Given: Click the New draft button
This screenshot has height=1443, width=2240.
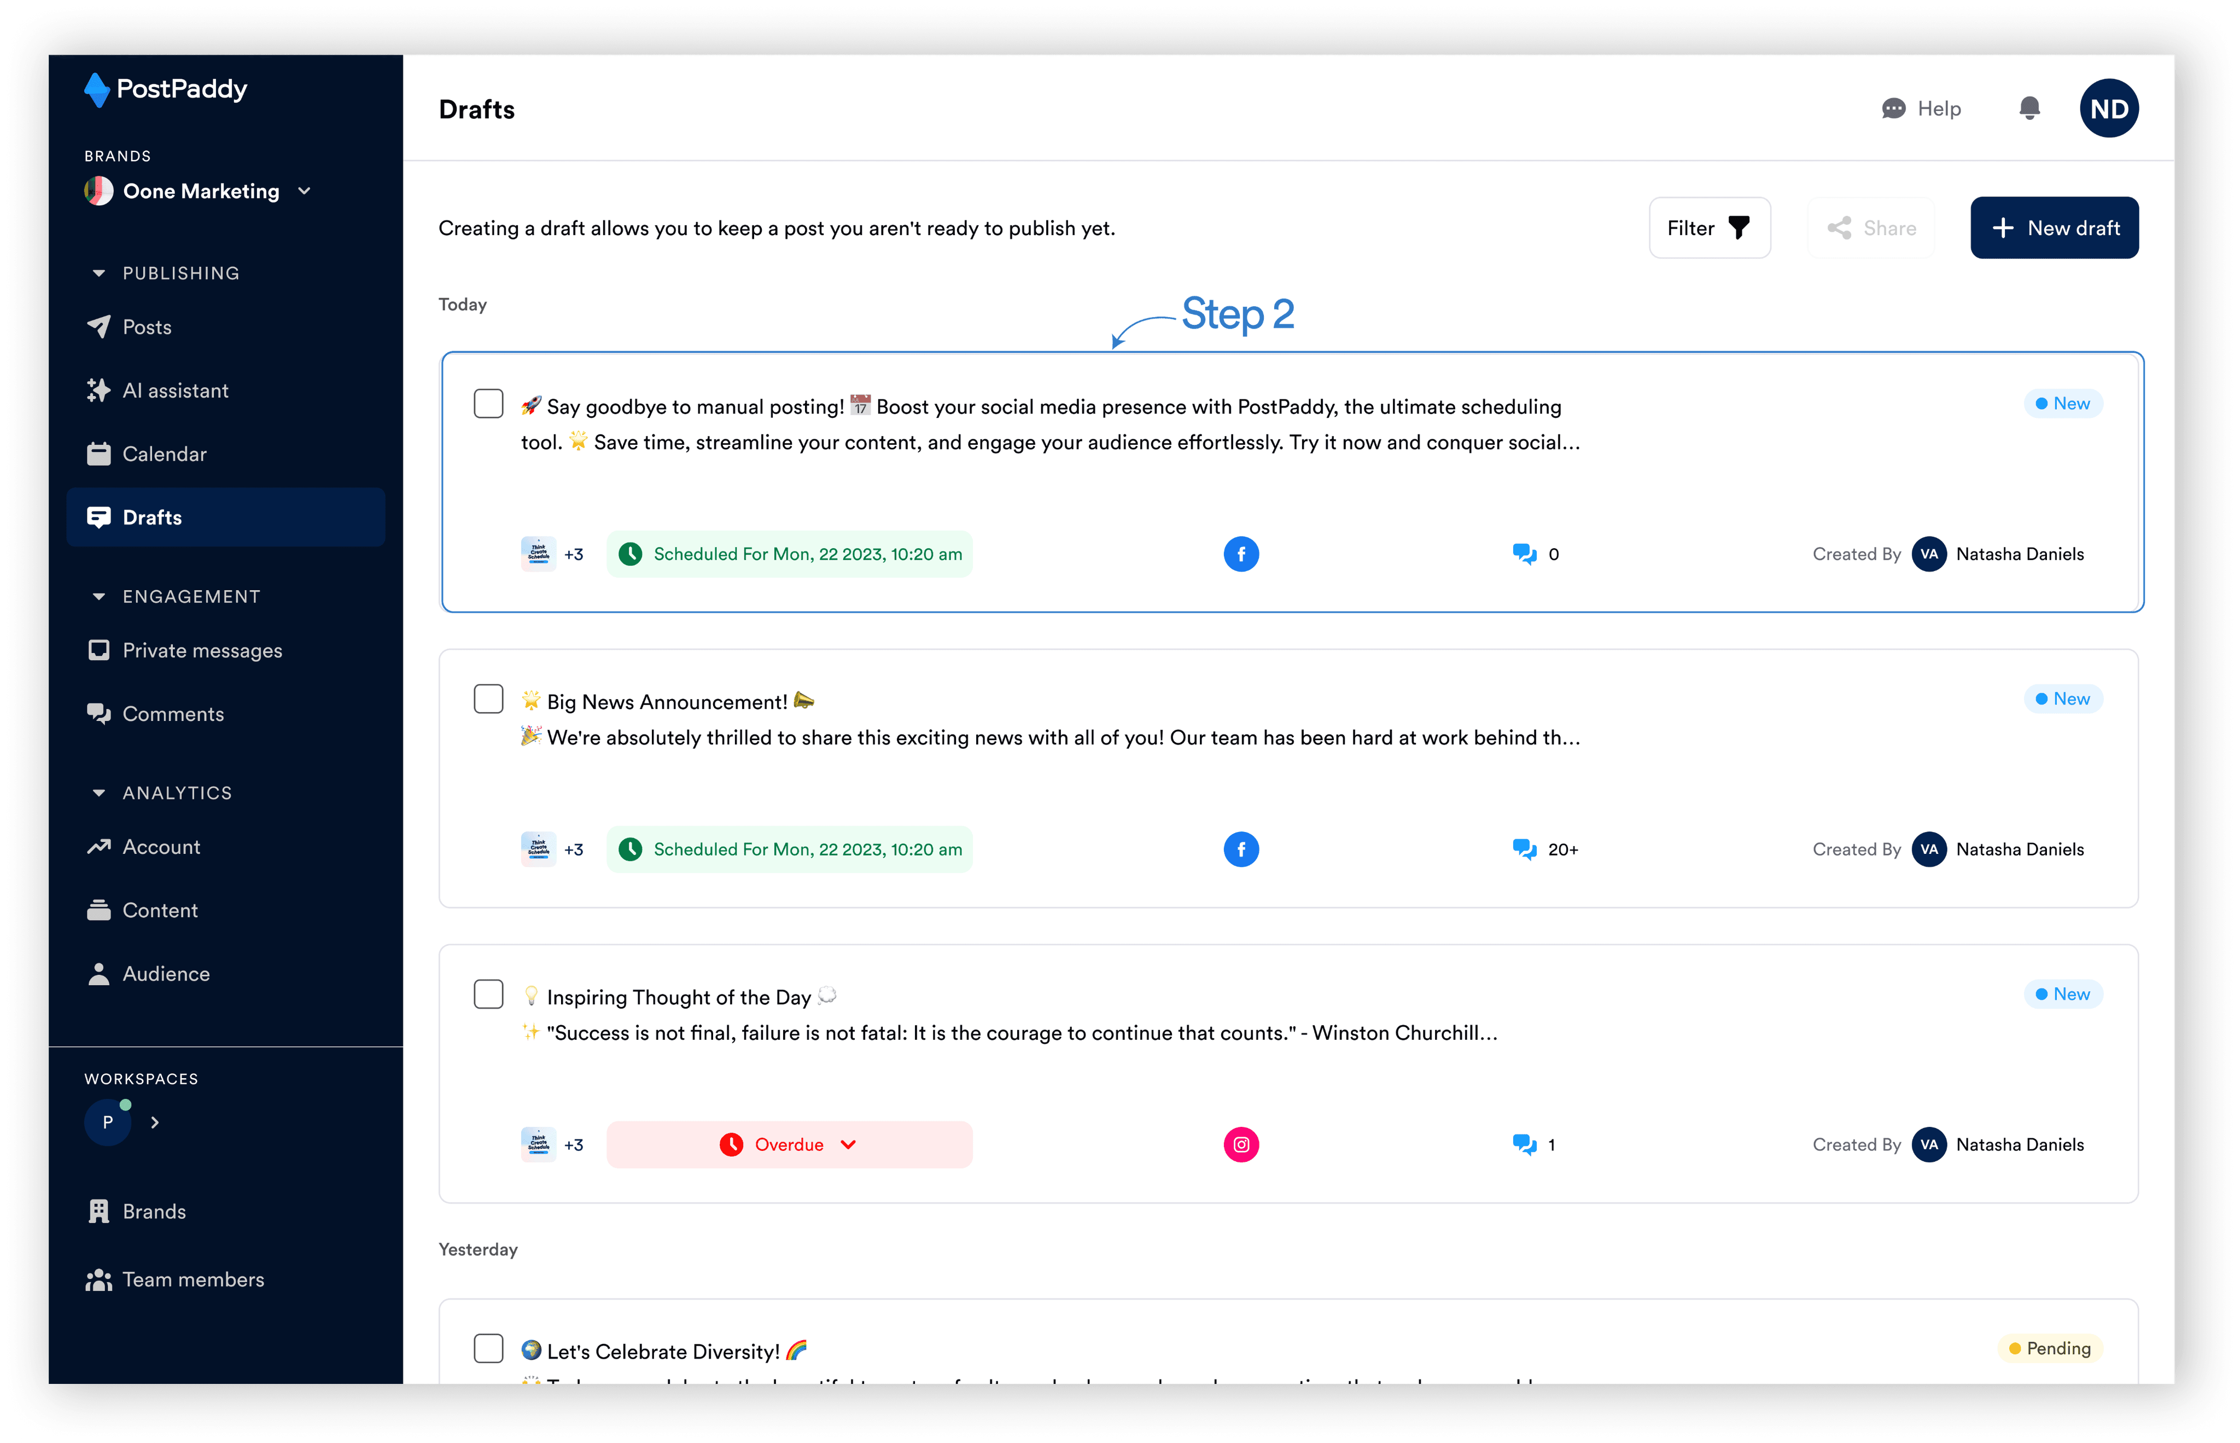Looking at the screenshot, I should tap(2054, 228).
